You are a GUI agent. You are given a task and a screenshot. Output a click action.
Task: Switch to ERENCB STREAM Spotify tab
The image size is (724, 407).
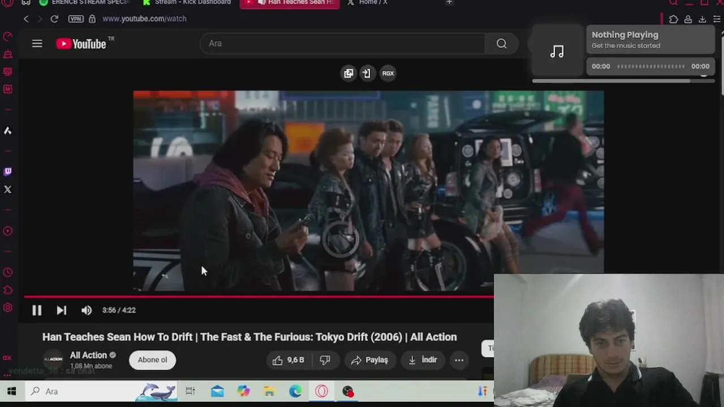(85, 3)
